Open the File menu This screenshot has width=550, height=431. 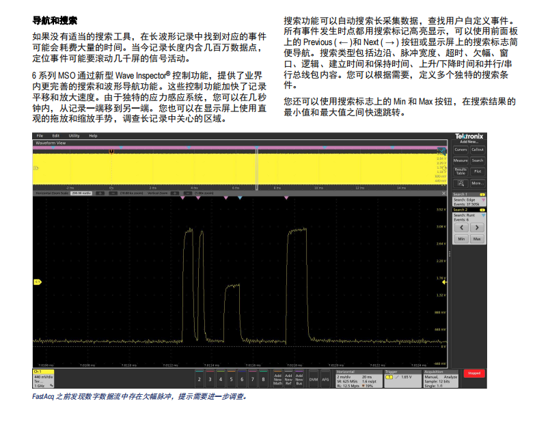[40, 136]
